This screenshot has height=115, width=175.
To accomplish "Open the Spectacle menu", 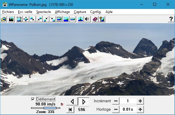I will coord(44,12).
